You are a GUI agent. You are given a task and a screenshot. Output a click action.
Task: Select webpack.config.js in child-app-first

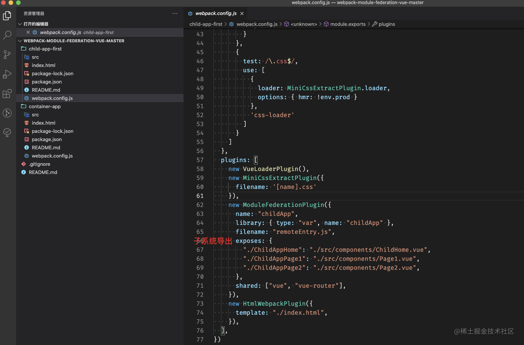click(100, 98)
